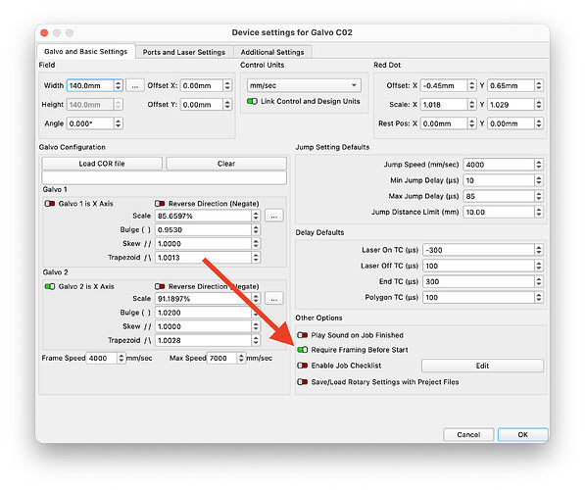Viewport: 585px width, 490px height.
Task: Click the COR file path field
Action: click(x=165, y=178)
